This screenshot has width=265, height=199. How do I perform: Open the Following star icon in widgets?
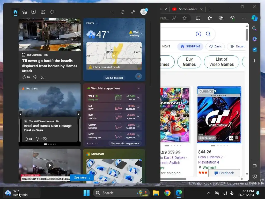pos(25,12)
